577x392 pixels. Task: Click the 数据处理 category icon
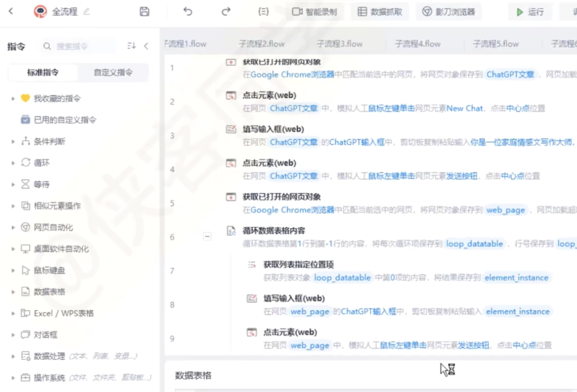(26, 356)
